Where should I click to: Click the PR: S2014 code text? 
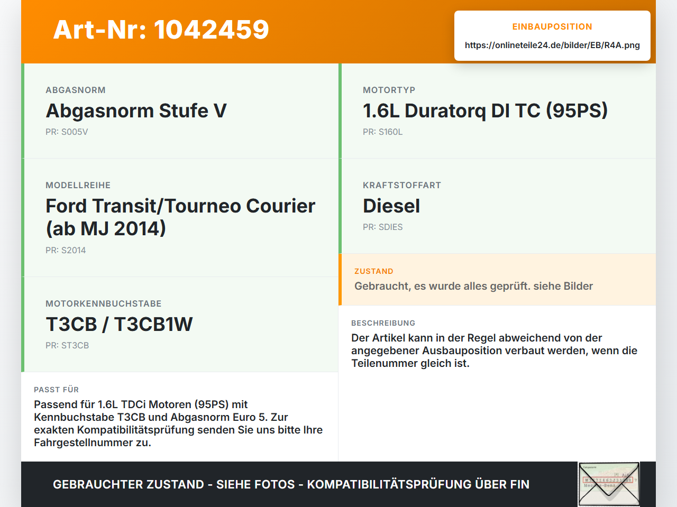[66, 250]
